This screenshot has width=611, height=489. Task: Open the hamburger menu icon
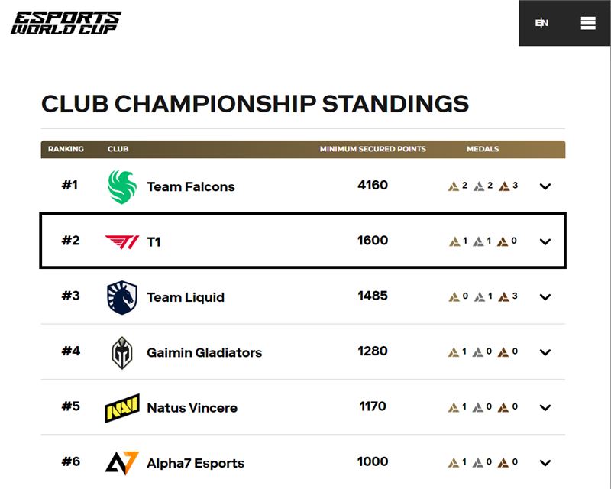(587, 23)
